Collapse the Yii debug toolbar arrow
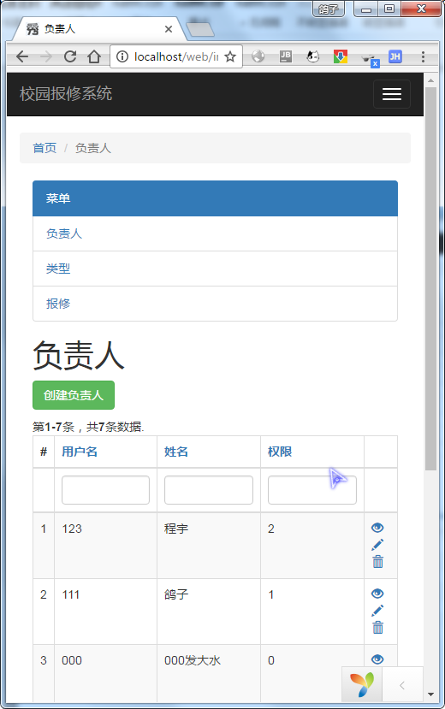This screenshot has height=709, width=445. (x=402, y=686)
